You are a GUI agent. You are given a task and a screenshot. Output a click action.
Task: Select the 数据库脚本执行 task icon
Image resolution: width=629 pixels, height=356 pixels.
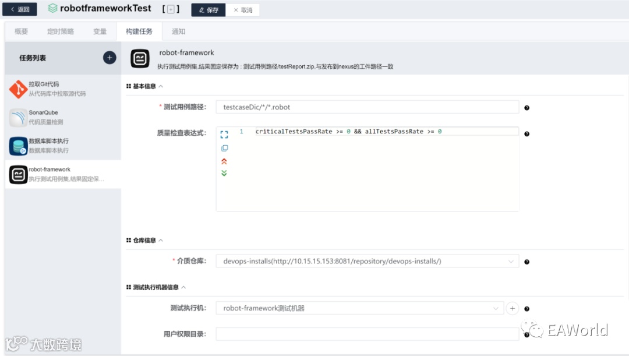(x=18, y=146)
